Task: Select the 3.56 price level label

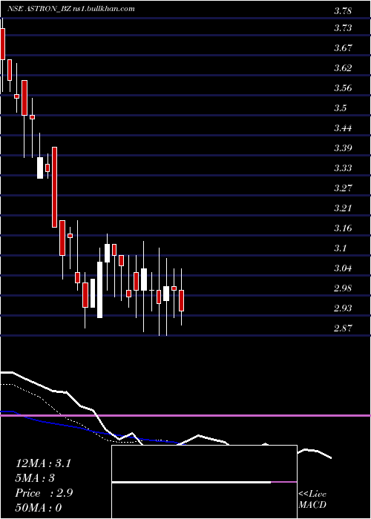Action: click(343, 88)
